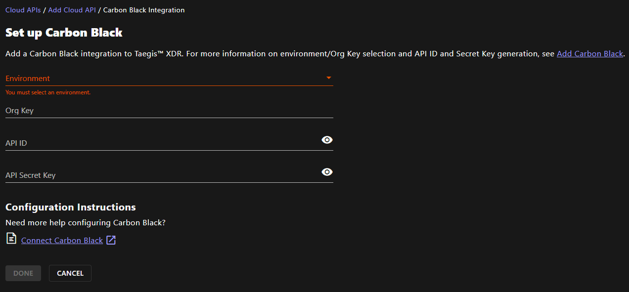
Task: Expand the Environment dropdown arrow
Action: [328, 78]
